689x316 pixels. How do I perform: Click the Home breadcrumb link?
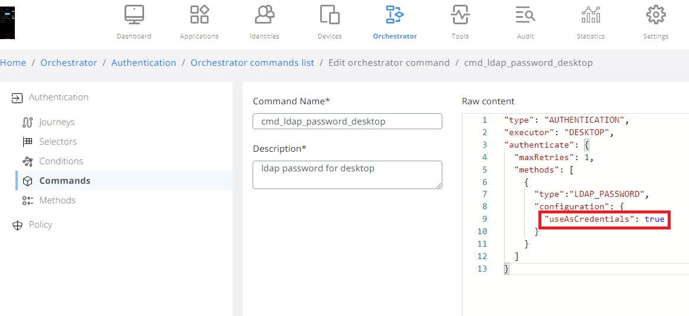coord(13,63)
